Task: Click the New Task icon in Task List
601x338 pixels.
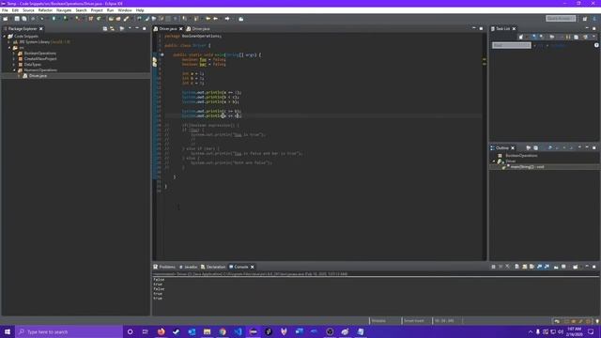Action: (x=521, y=37)
